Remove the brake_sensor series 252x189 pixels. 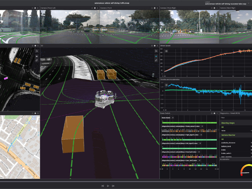(x=202, y=126)
